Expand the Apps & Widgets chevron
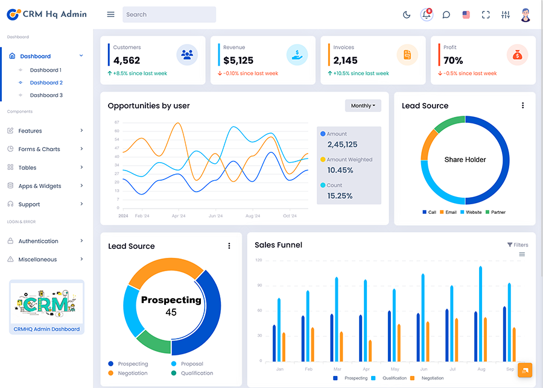Viewport: 543px width, 388px height. click(81, 186)
